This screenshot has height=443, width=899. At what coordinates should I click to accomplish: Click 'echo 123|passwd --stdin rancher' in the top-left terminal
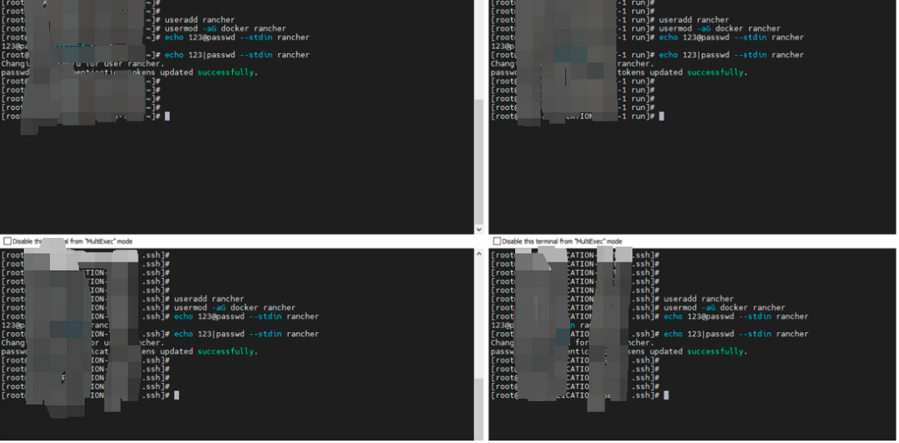[237, 55]
